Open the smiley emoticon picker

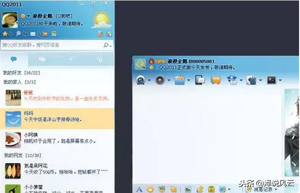coord(150,189)
